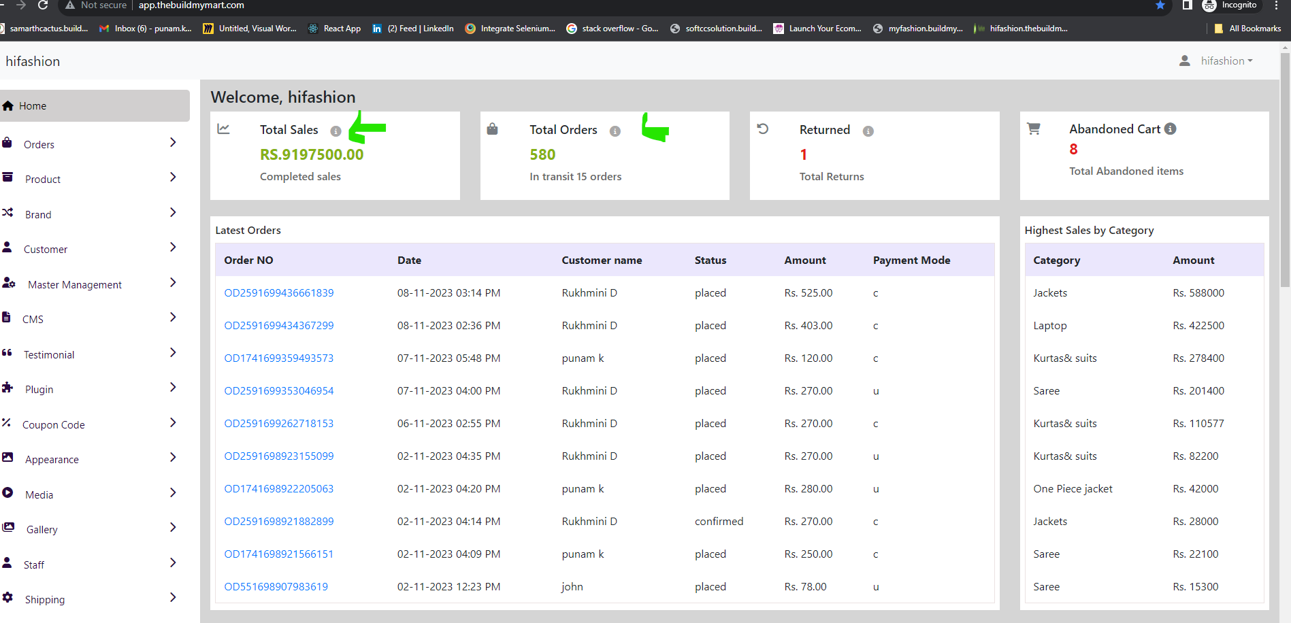The height and width of the screenshot is (623, 1291).
Task: Click the cart icon on Abandoned Cart card
Action: tap(1033, 129)
